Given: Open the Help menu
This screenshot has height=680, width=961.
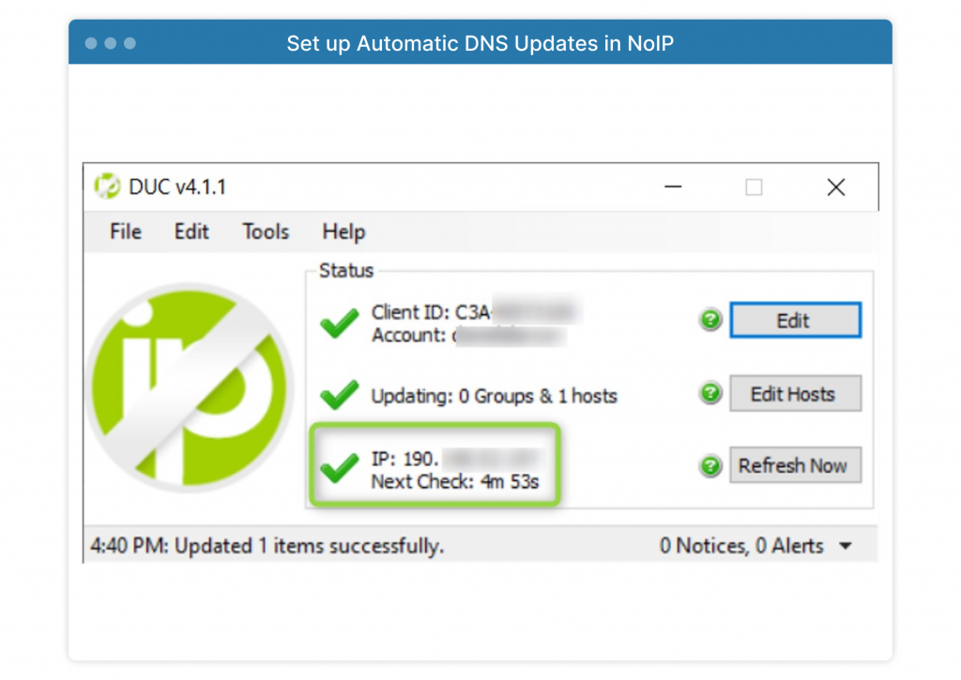Looking at the screenshot, I should pos(343,233).
